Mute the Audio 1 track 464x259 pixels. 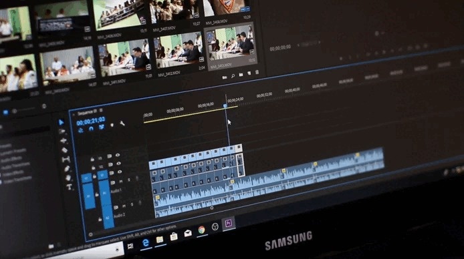121,182
